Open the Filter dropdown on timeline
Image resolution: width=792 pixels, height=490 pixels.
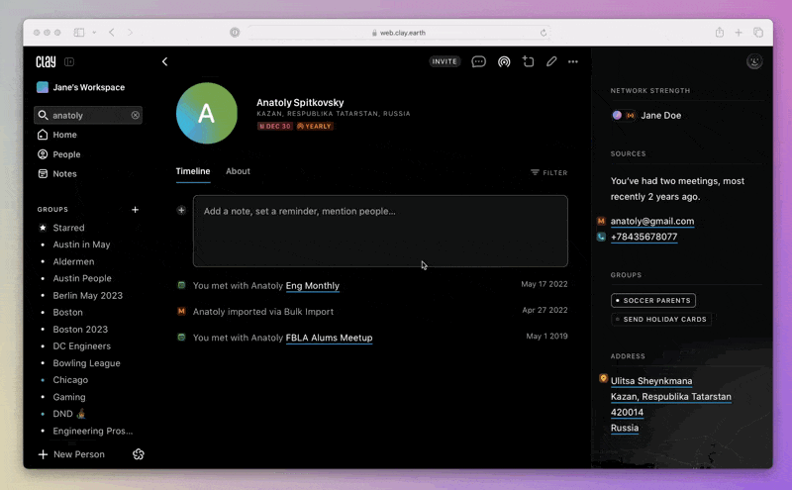tap(548, 172)
